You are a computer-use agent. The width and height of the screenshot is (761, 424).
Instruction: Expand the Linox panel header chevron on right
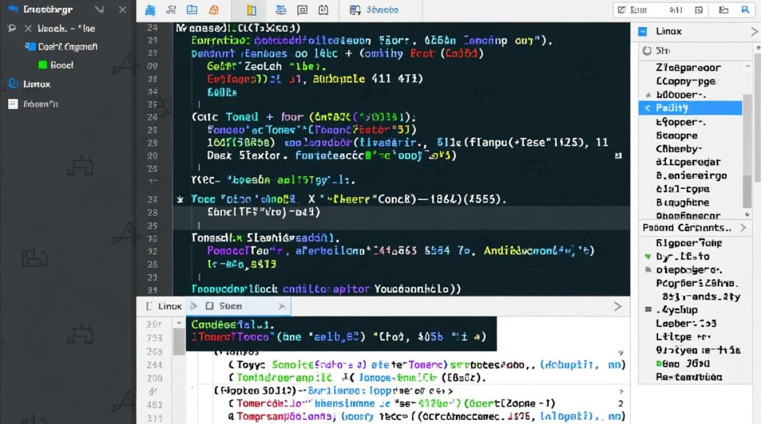pyautogui.click(x=754, y=32)
